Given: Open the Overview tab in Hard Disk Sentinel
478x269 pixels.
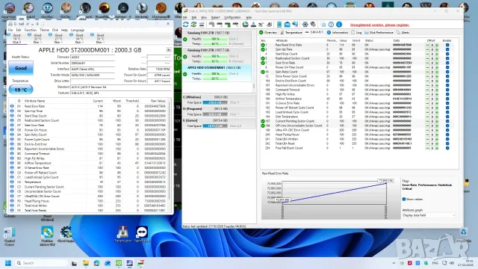Looking at the screenshot, I should [x=268, y=32].
